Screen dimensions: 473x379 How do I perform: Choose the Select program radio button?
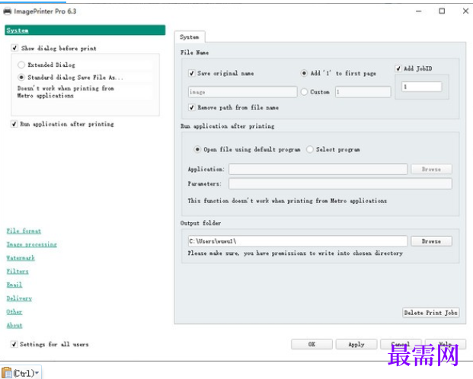[309, 150]
